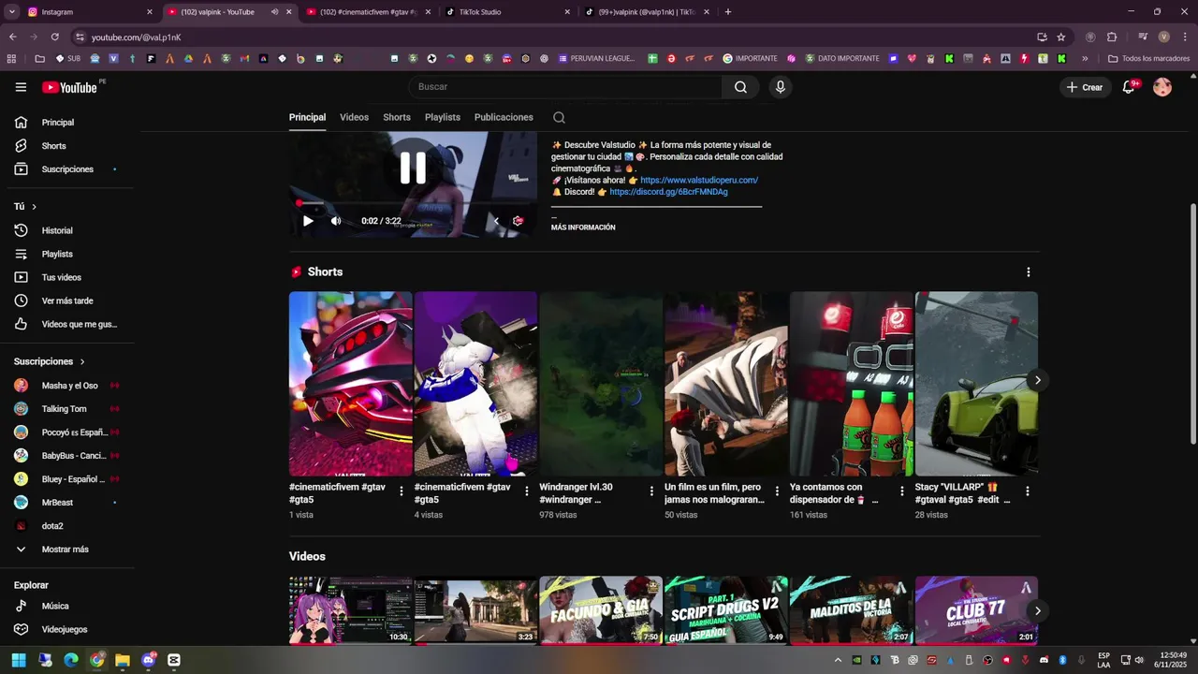Open the Windows Start menu
Screen dimensions: 1198x674
[x=18, y=660]
